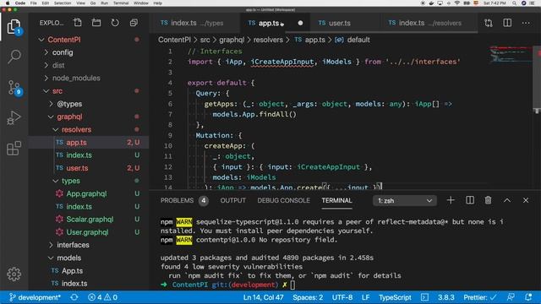Open the DEBUG CONSOLE panel tab
Screen dimensions: 541x304
pos(283,200)
